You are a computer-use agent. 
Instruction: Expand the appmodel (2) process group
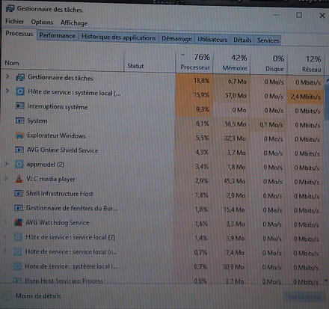click(7, 164)
